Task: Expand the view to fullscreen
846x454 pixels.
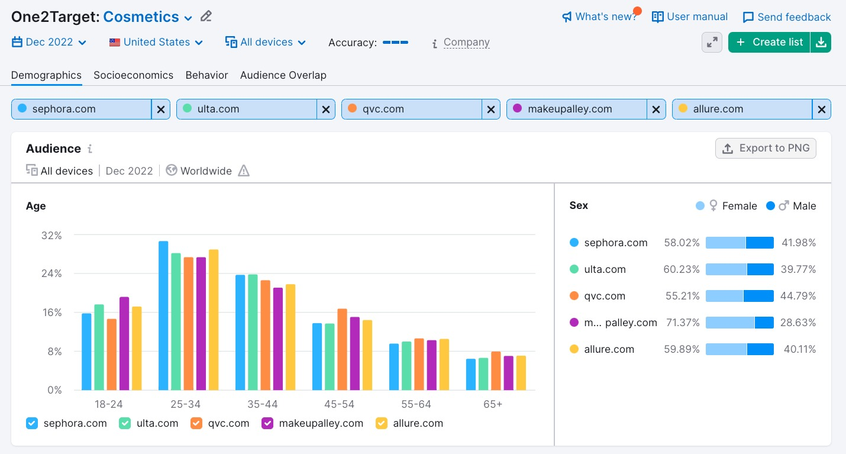Action: pyautogui.click(x=712, y=42)
